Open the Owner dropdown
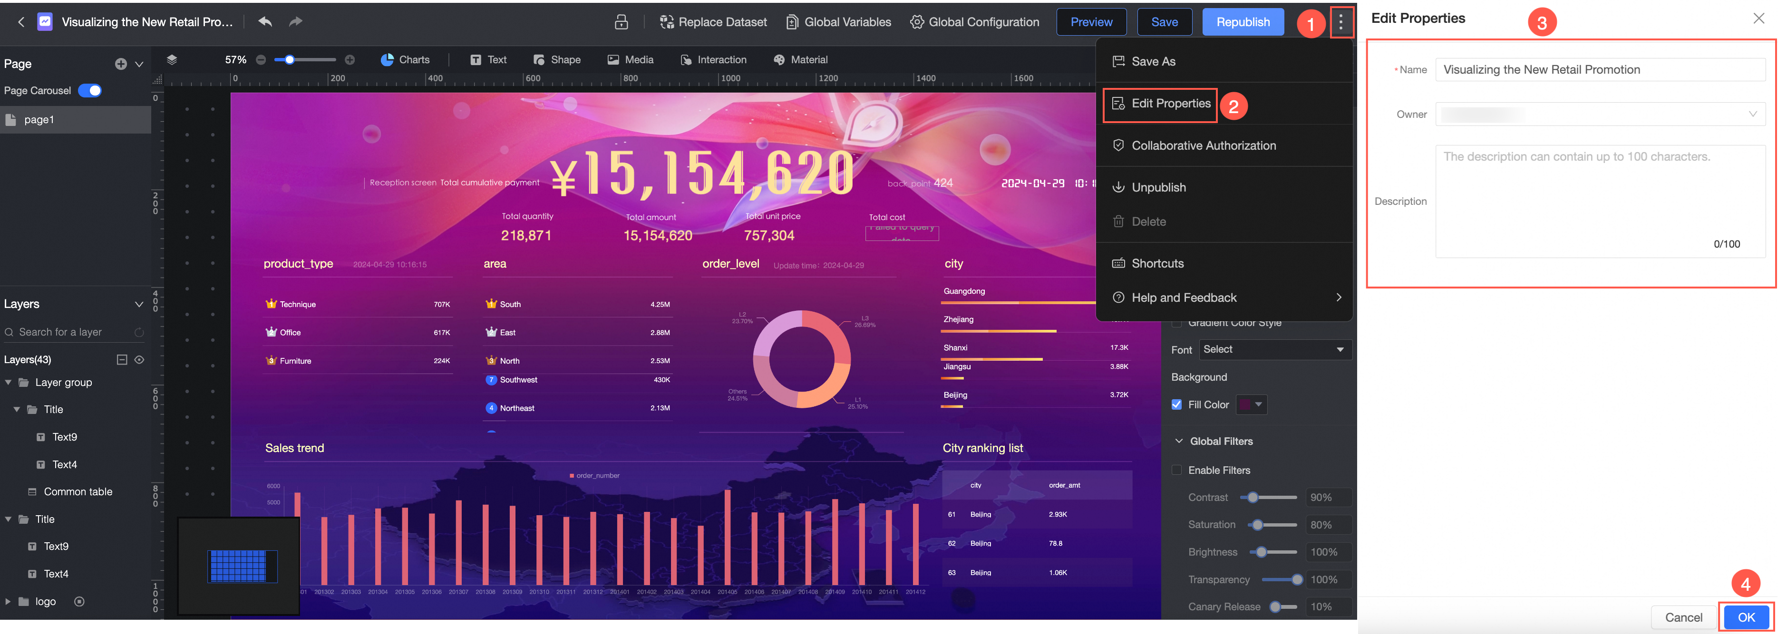Screen dimensions: 1787x634 coord(1600,115)
